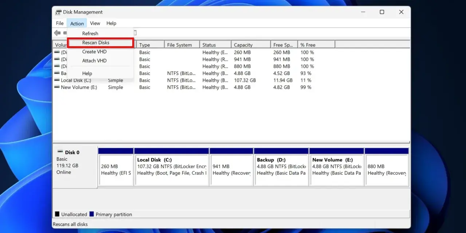Sort by the Capacity column header
Image resolution: width=466 pixels, height=233 pixels.
(x=251, y=45)
